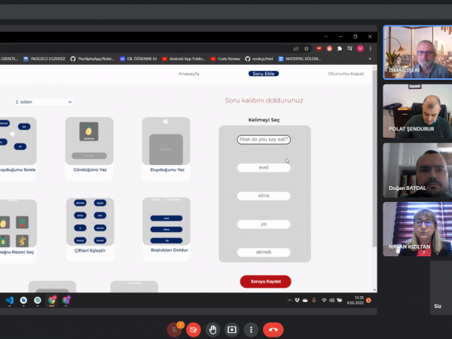Click ISMAIL IŞERI participant video tile

click(417, 53)
